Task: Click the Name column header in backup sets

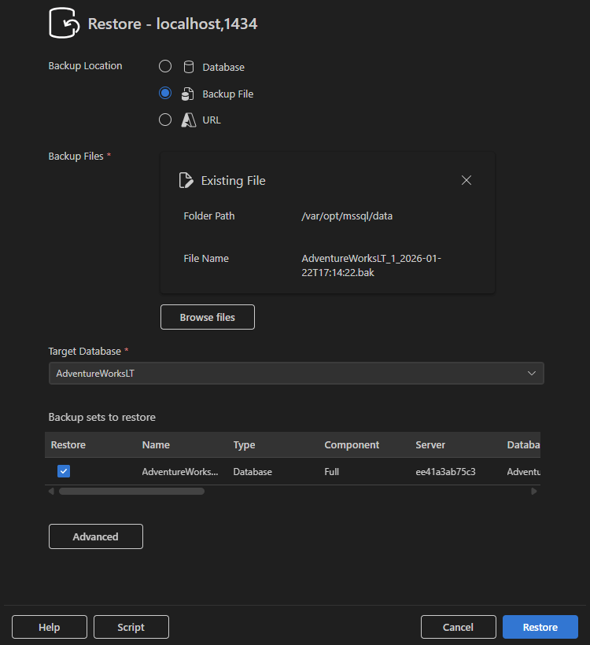Action: 156,444
